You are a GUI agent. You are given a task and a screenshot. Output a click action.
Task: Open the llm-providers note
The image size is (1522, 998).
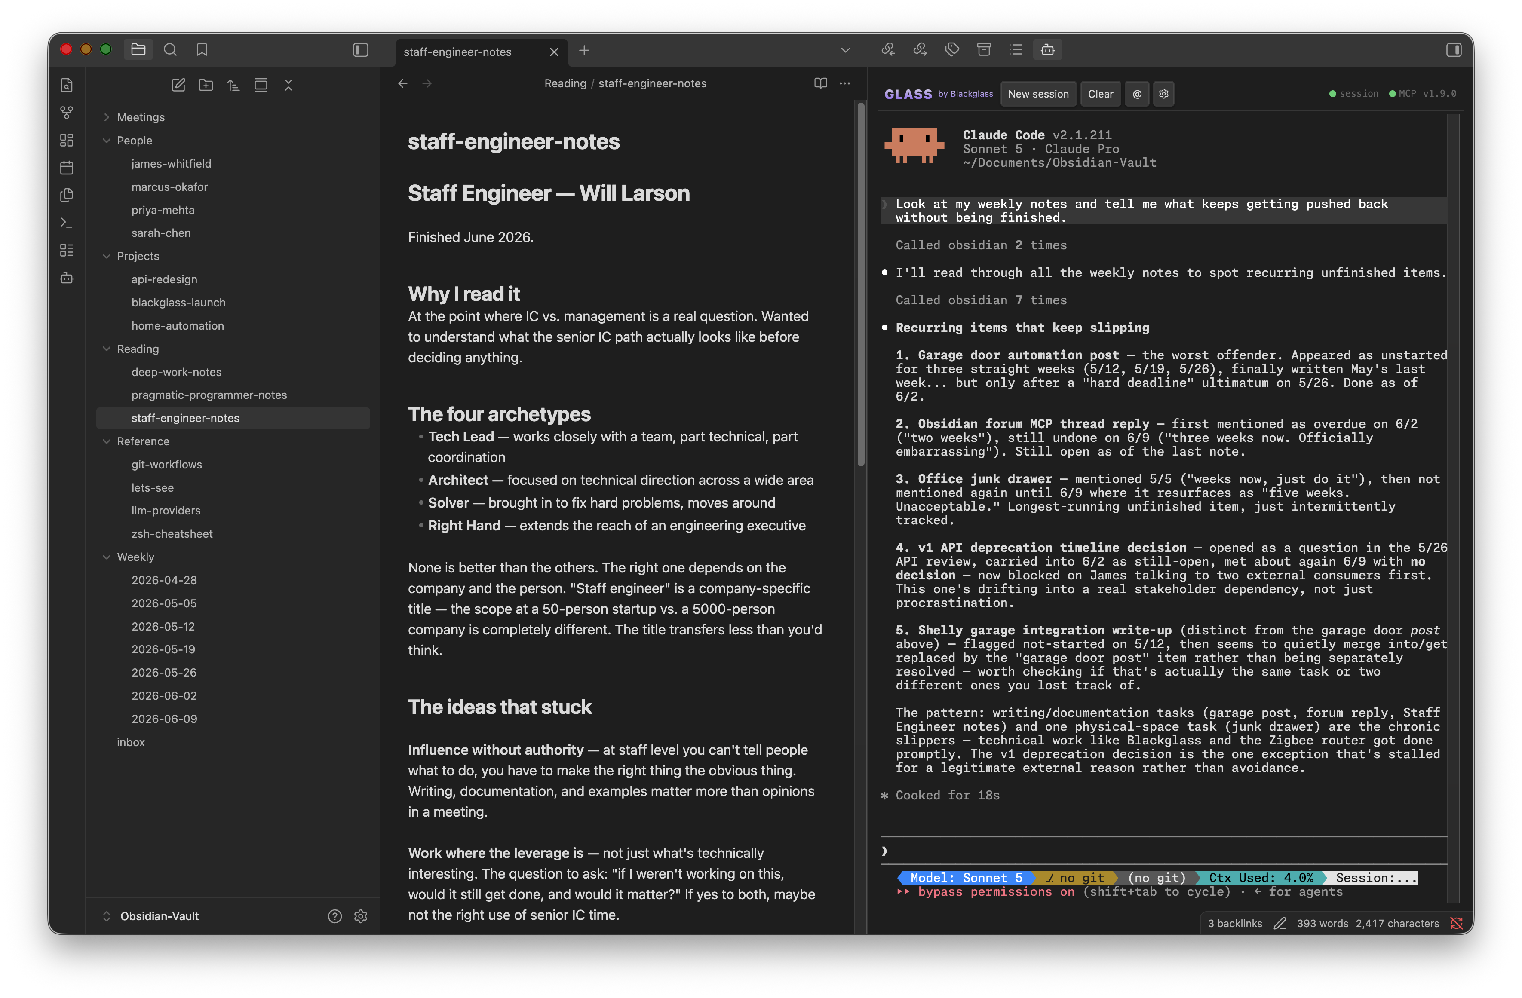tap(166, 510)
